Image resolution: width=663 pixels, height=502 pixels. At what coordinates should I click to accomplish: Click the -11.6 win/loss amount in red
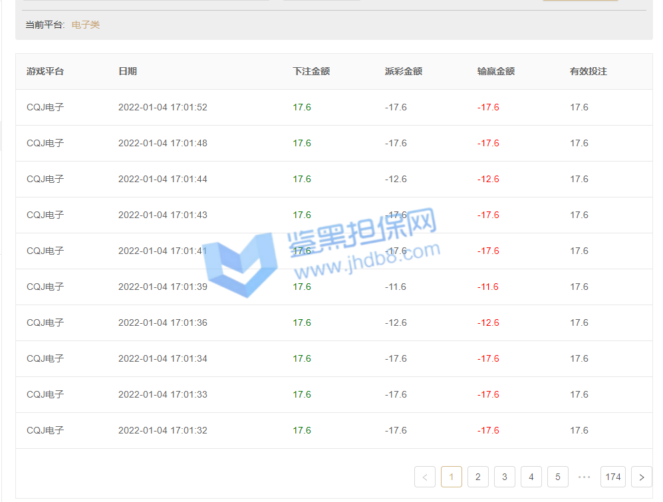point(488,287)
